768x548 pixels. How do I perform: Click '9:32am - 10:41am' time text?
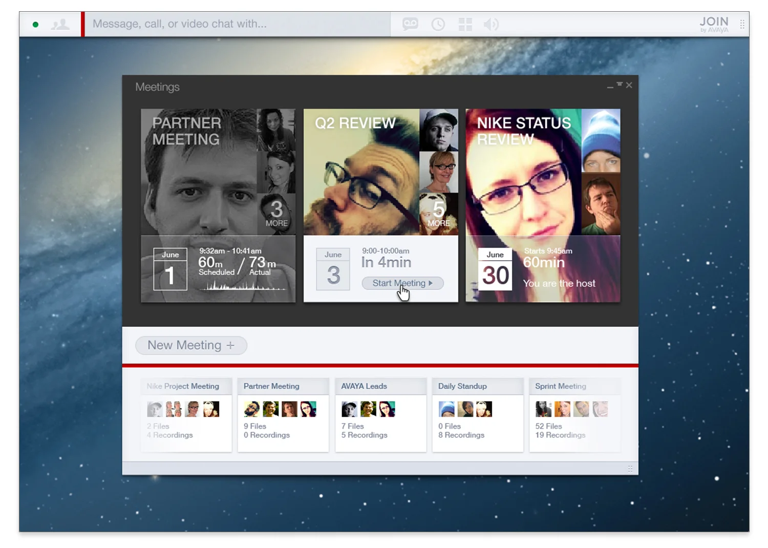pos(230,251)
